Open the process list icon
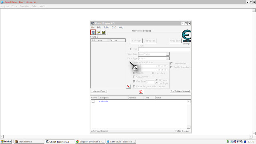Screen dimensions: 256x144 93,32
